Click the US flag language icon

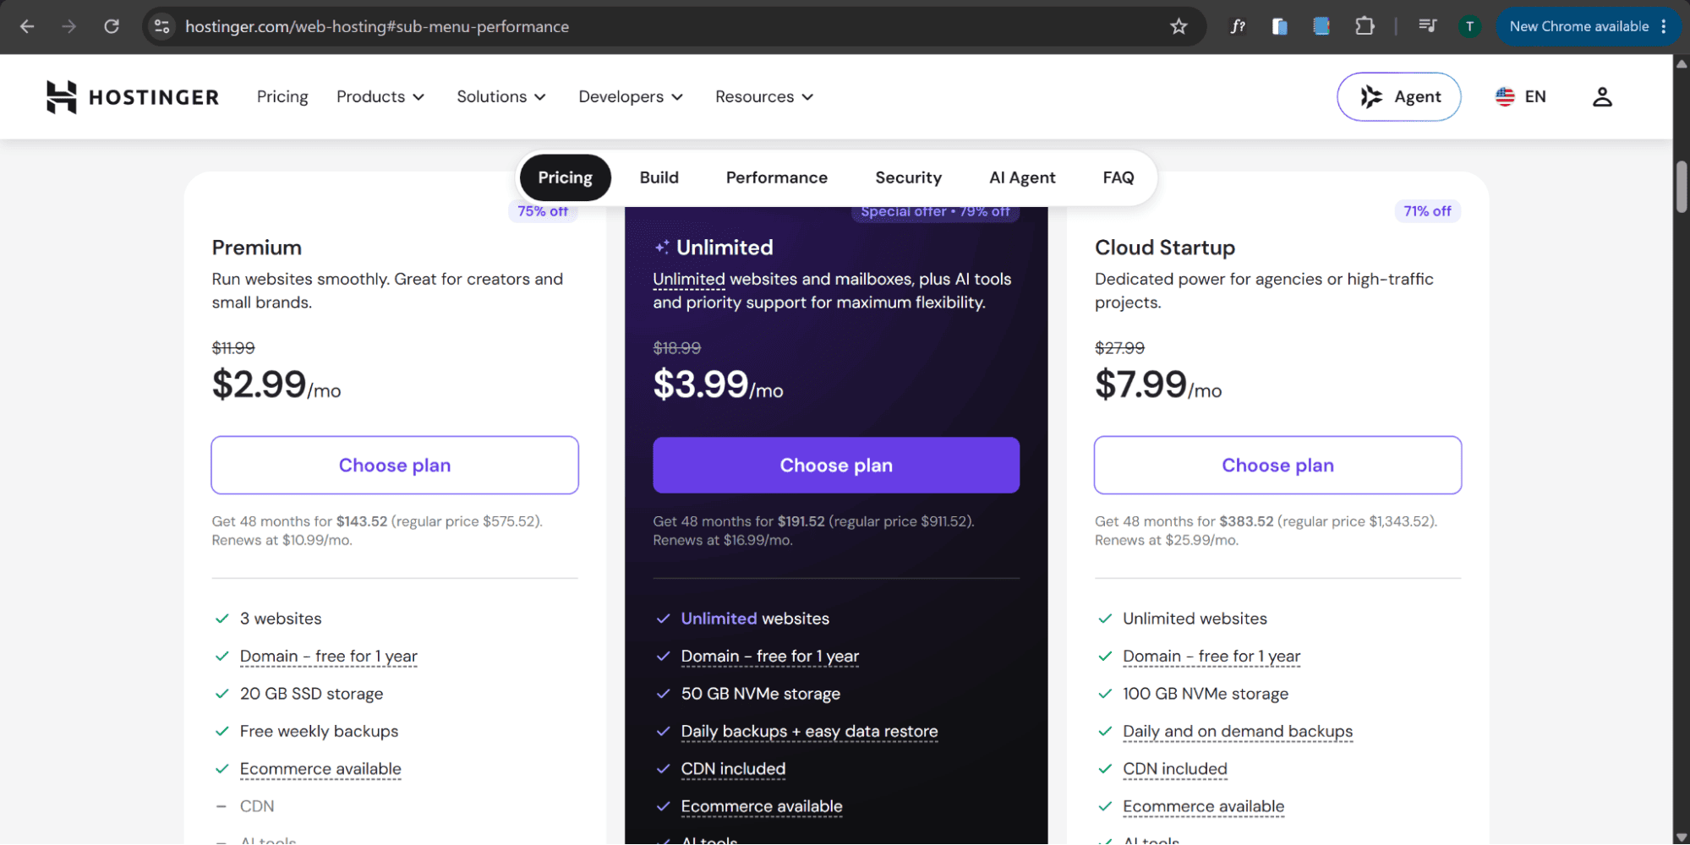pos(1505,97)
